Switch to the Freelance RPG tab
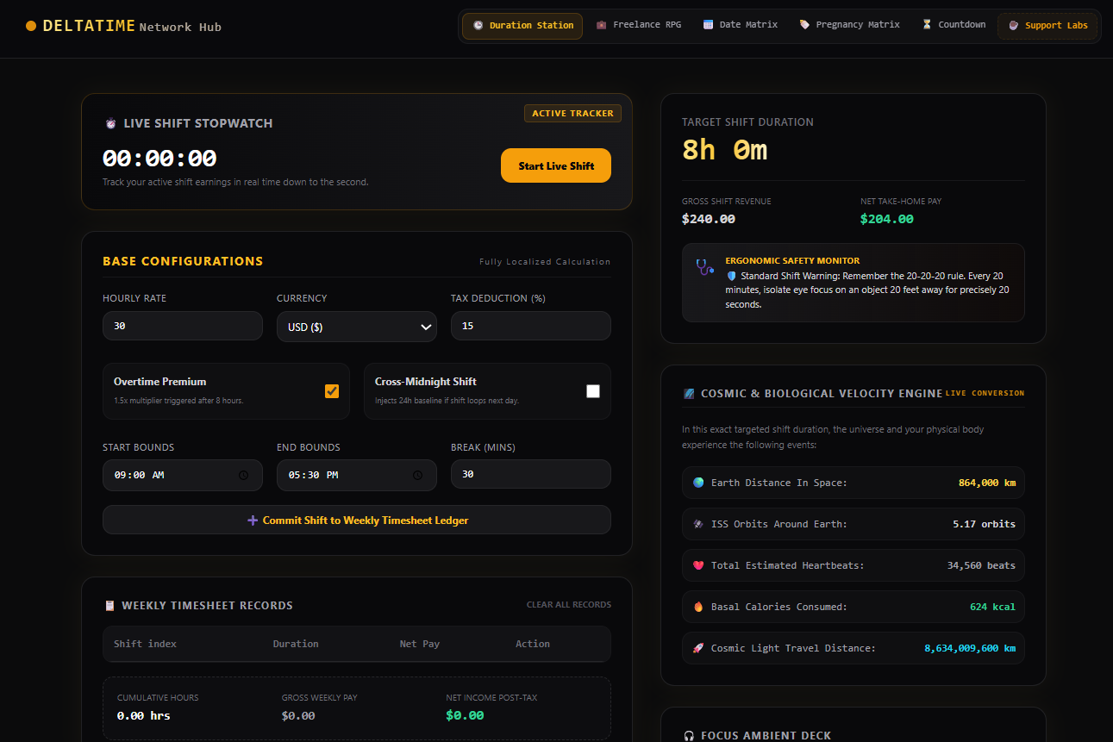Image resolution: width=1113 pixels, height=742 pixels. click(x=638, y=25)
